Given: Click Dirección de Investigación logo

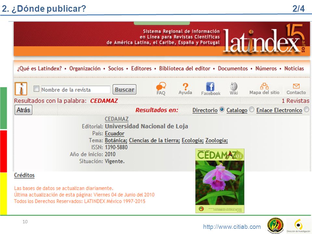Looking at the screenshot, I should [298, 225].
